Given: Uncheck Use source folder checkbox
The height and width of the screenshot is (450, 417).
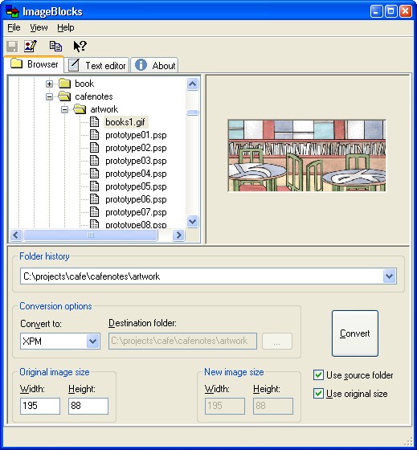Looking at the screenshot, I should pos(318,375).
